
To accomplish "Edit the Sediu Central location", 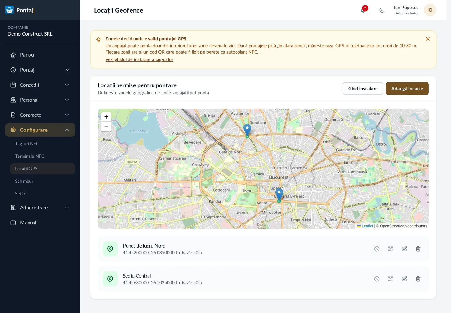I will point(404,279).
